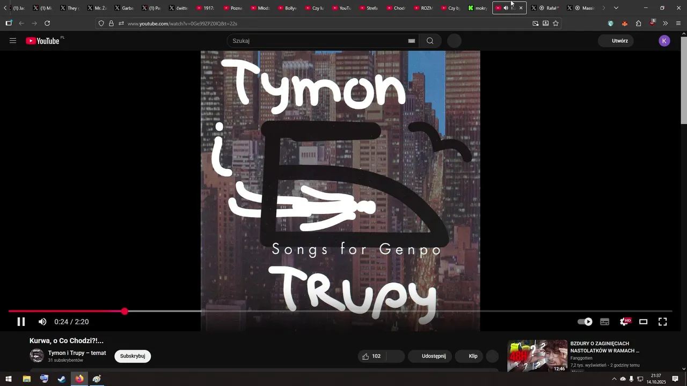The image size is (687, 386).
Task: Reload the page
Action: [47, 23]
